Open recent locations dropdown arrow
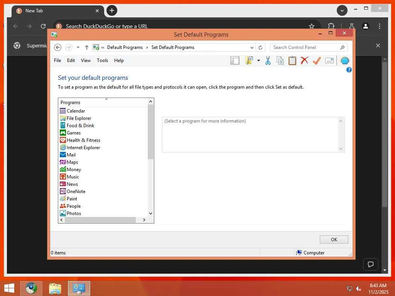The width and height of the screenshot is (395, 296). pos(78,47)
